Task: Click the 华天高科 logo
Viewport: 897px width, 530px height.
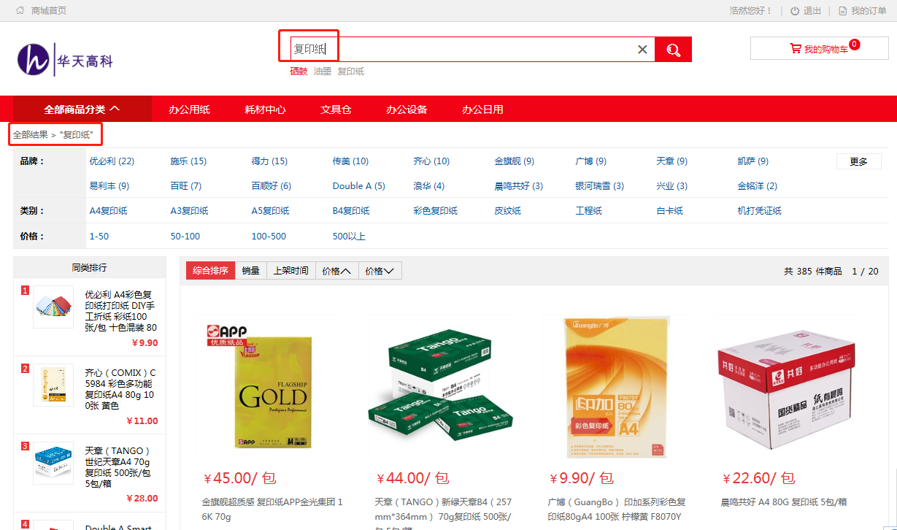Action: 66,60
